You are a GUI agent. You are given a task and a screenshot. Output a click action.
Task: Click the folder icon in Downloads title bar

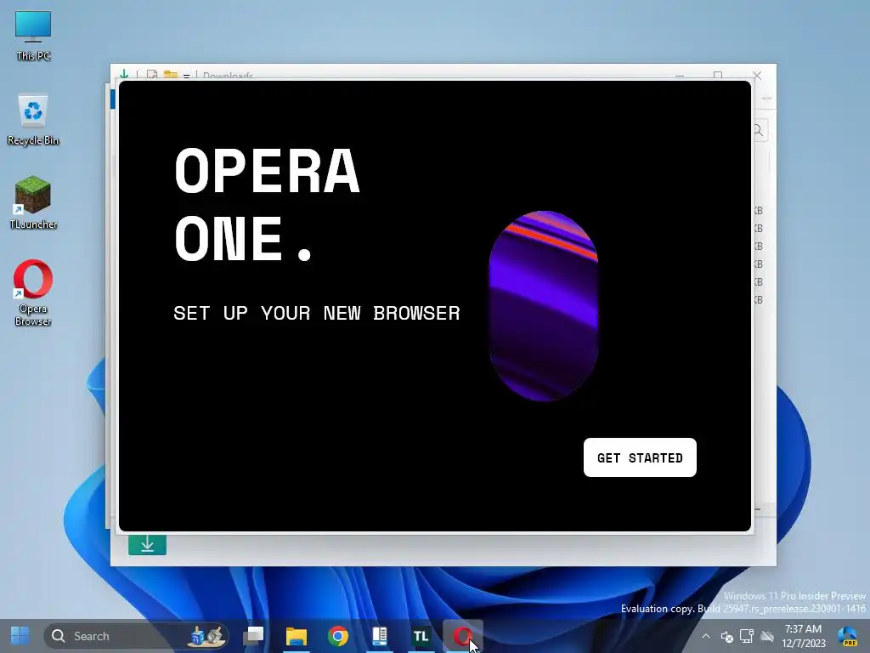[171, 75]
